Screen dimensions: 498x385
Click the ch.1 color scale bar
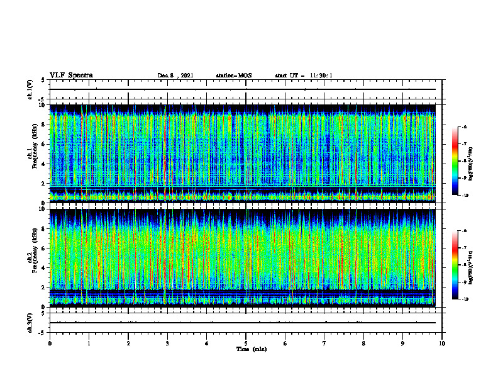(455, 161)
